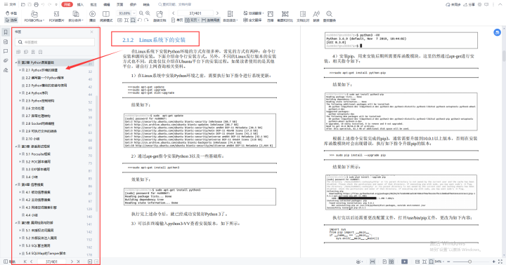Edit the toolbar page number field
Image resolution: width=506 pixels, height=265 pixels.
[x=195, y=13]
